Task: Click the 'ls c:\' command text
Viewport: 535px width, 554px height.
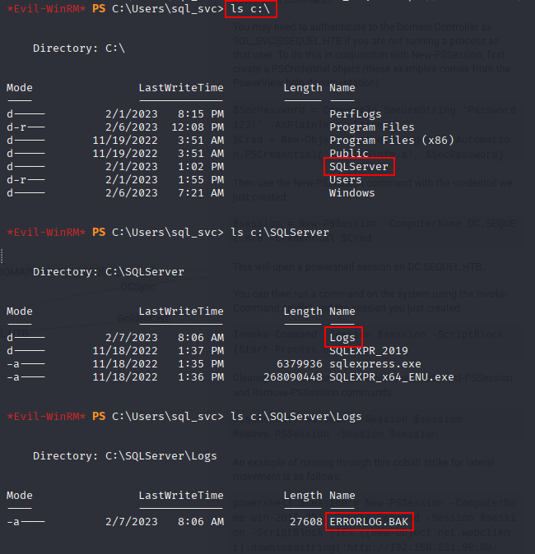Action: (250, 9)
